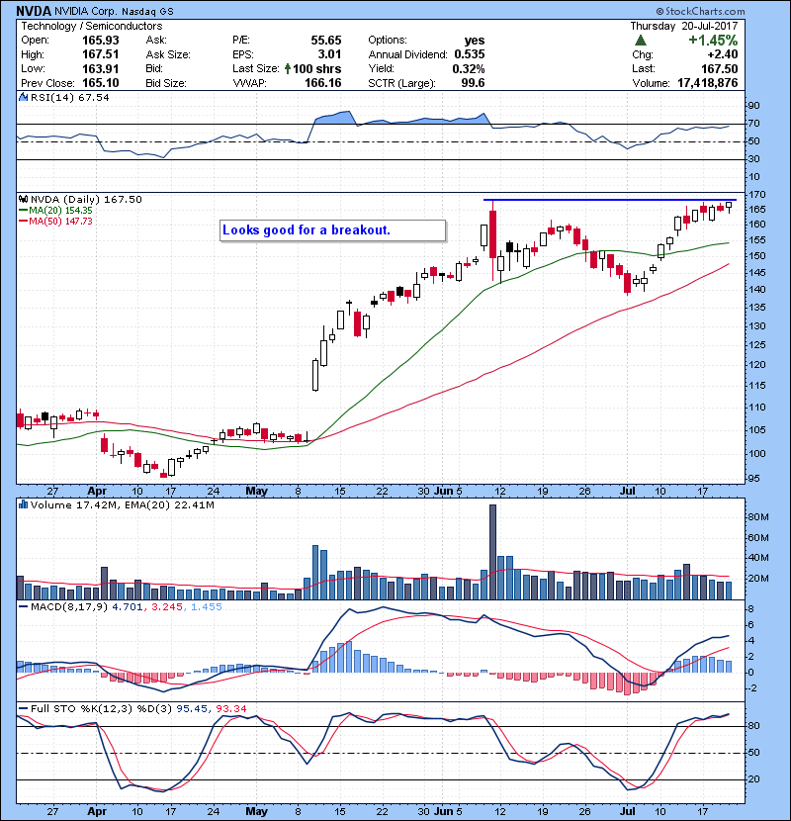Click the percent change +1.45%
The height and width of the screenshot is (821, 791).
(713, 41)
